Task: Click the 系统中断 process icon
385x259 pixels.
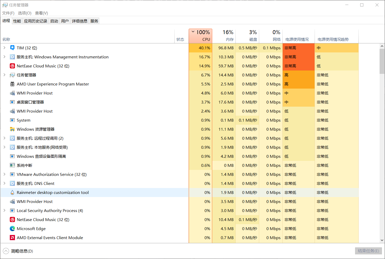Action: click(12, 165)
